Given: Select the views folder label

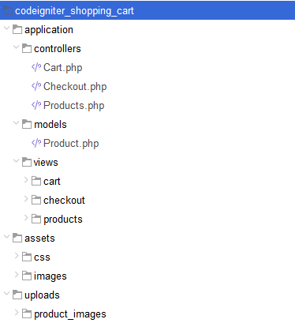Looking at the screenshot, I should [46, 163].
